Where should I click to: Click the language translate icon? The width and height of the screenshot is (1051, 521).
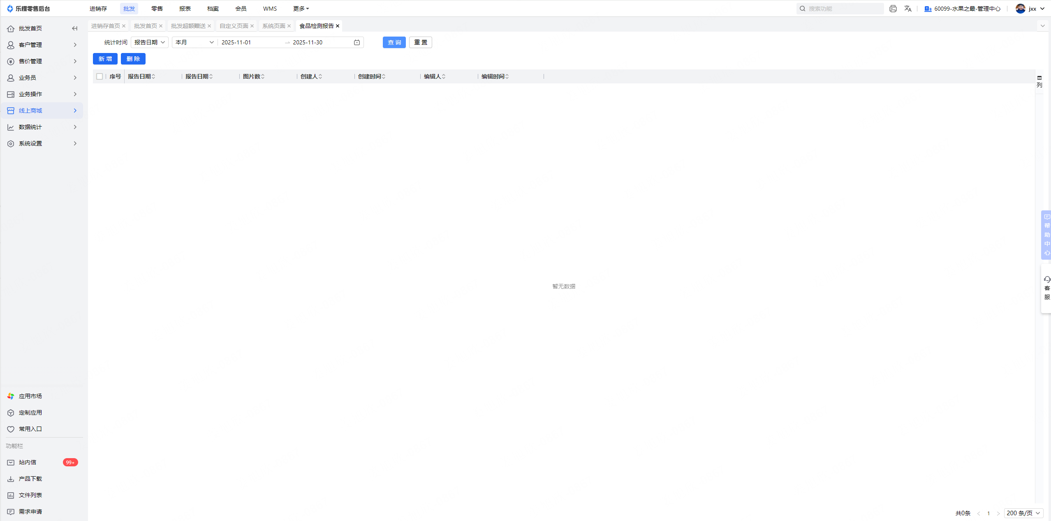click(x=908, y=9)
